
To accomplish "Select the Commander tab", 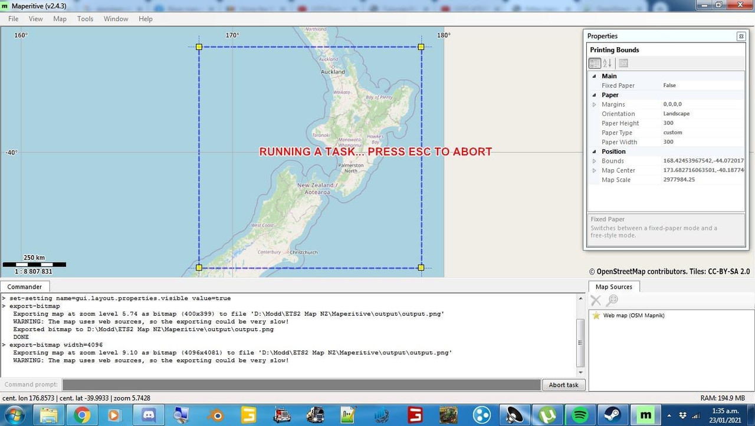I will [25, 287].
